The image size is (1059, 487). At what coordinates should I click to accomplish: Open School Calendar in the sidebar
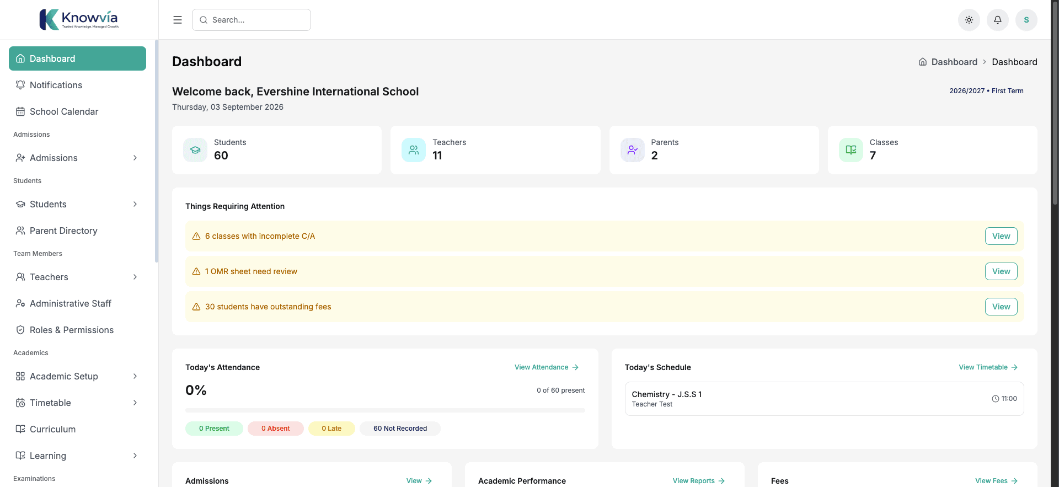tap(77, 111)
